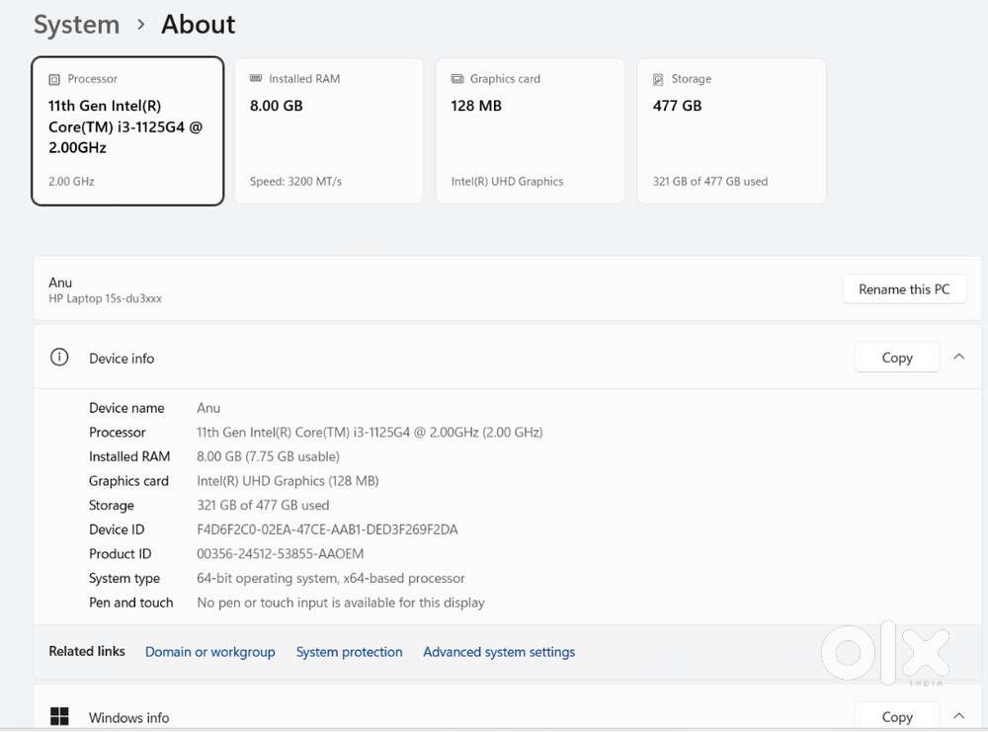Select the Storage 477 GB card

coord(731,131)
